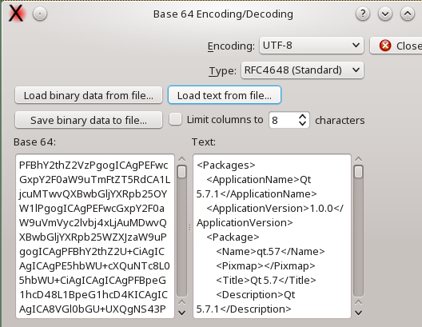Click Load binary data from file button
The image size is (422, 327).
[x=89, y=95]
